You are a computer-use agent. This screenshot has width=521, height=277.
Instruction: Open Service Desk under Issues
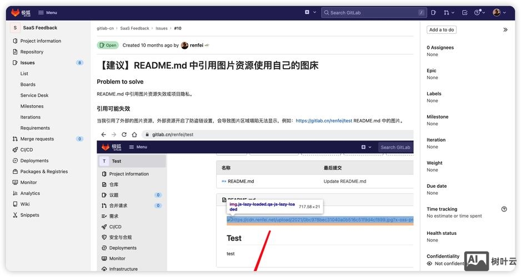tap(34, 95)
